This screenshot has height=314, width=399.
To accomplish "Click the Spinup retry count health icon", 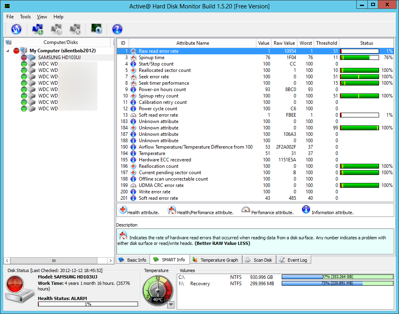I will (x=133, y=96).
